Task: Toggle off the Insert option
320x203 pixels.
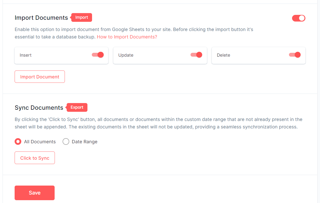Action: pyautogui.click(x=97, y=55)
